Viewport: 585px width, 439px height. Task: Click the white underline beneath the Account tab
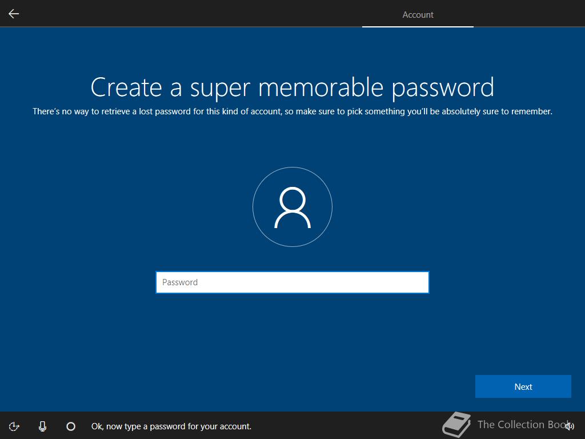(418, 26)
